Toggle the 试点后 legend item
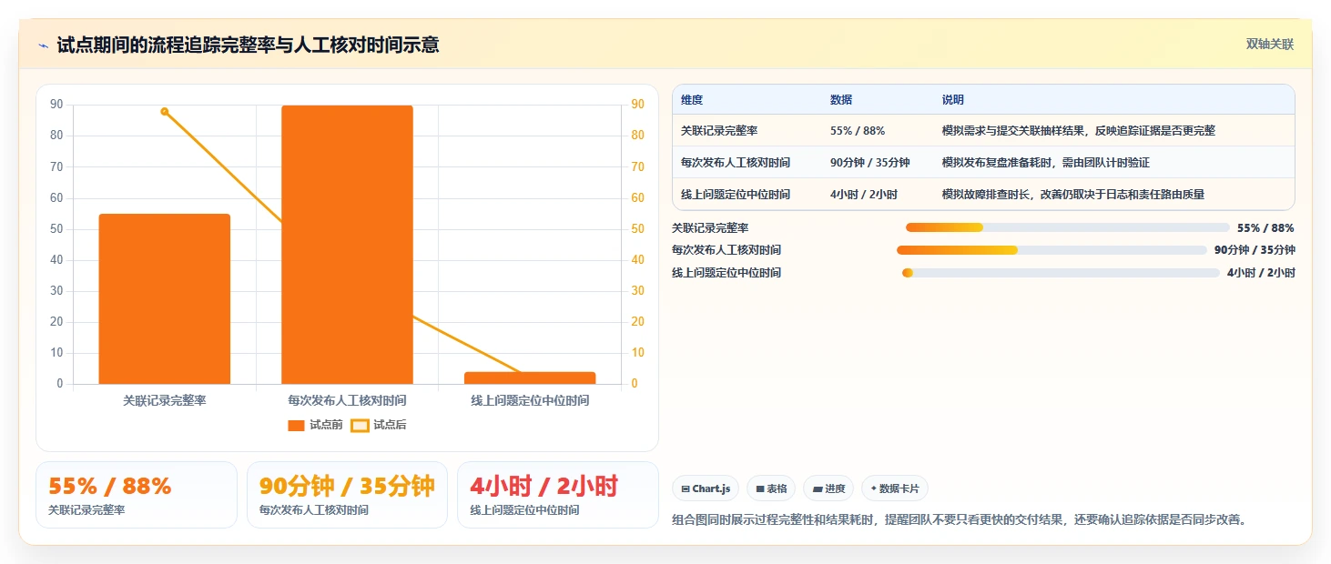 pos(379,425)
